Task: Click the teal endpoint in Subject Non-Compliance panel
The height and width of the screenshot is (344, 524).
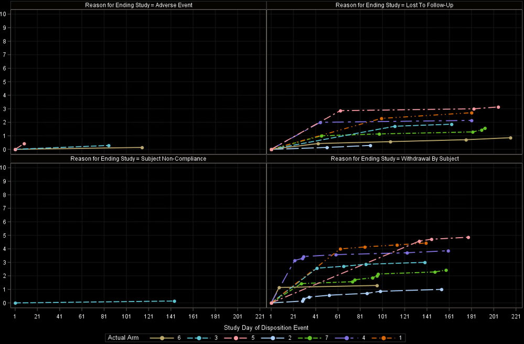Action: coord(175,301)
